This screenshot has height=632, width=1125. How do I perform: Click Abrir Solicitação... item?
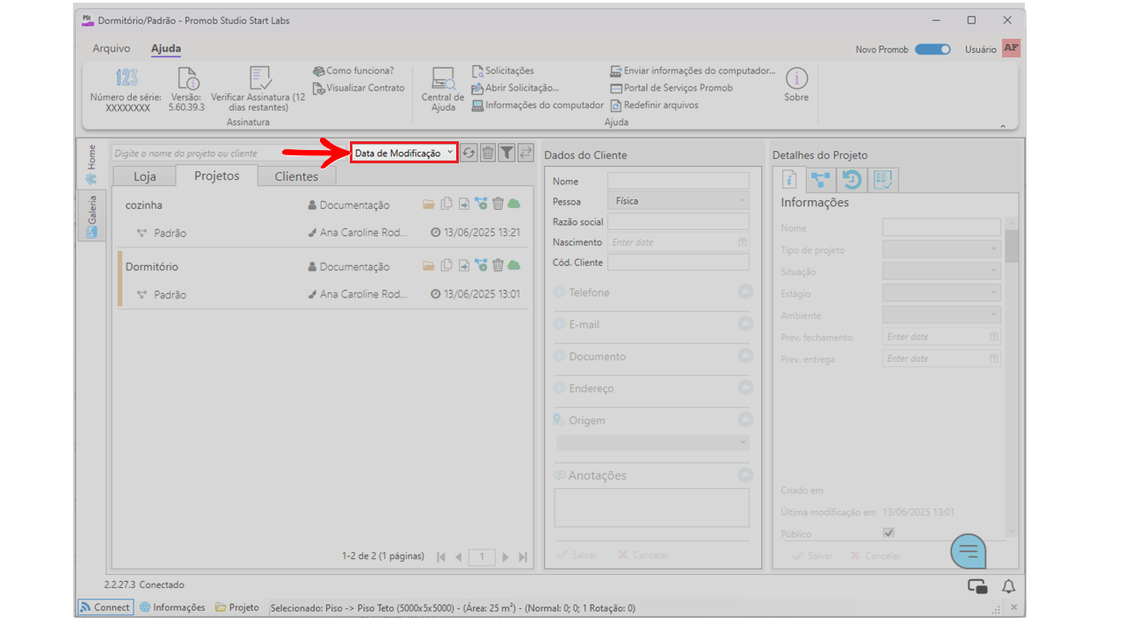[515, 88]
